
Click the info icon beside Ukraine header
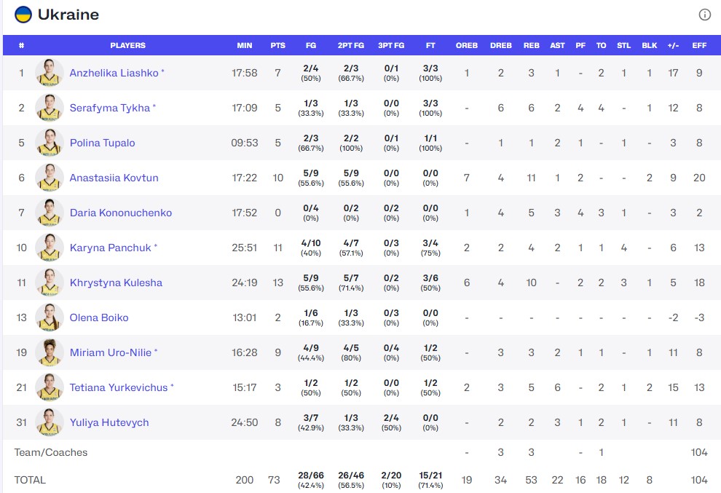click(704, 15)
